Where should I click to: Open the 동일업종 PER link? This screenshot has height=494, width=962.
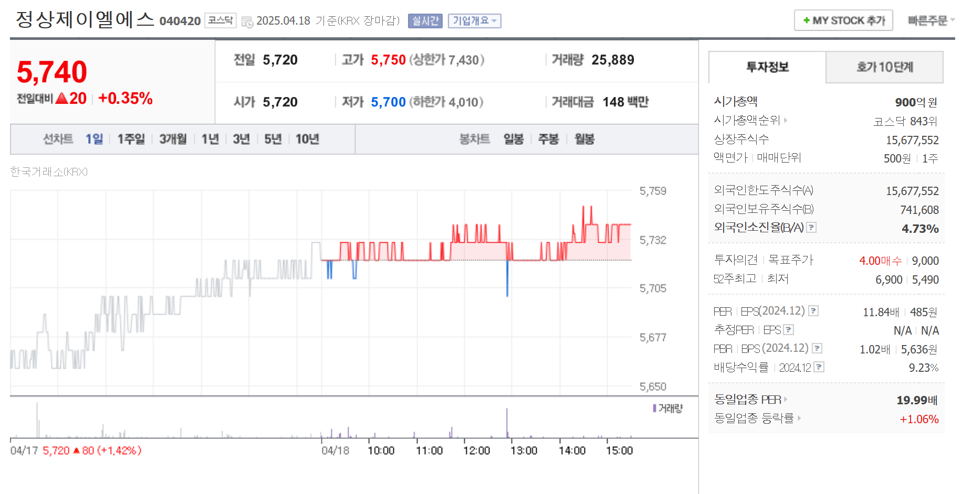coord(748,399)
